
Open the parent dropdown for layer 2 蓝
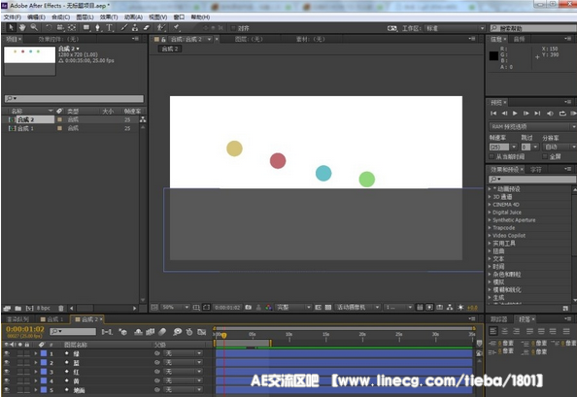coord(184,363)
